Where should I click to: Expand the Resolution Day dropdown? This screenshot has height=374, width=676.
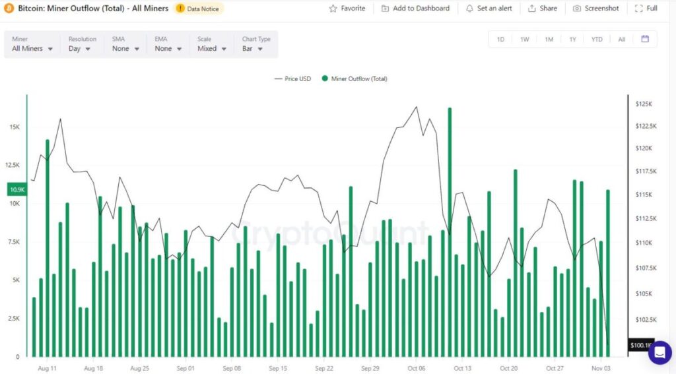point(79,48)
